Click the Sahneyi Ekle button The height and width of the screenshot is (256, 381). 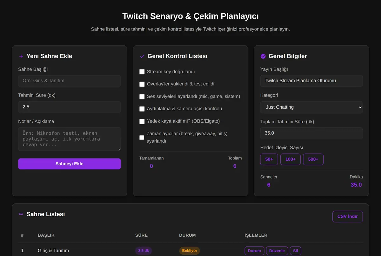point(70,164)
